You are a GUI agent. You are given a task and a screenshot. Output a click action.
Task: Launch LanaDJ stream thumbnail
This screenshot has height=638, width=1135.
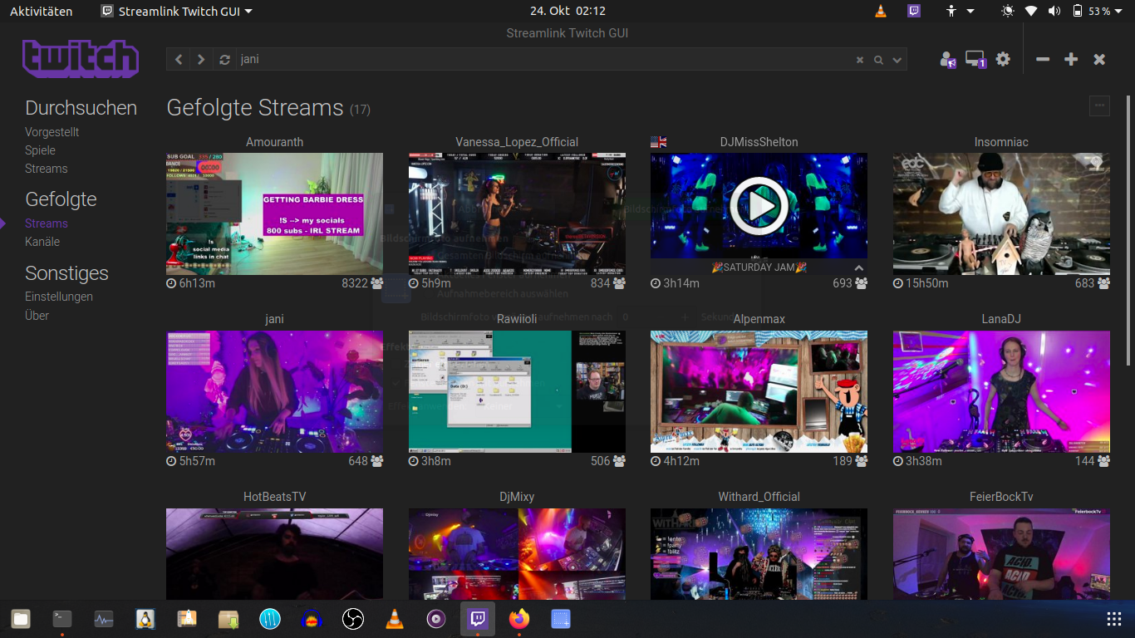coord(1001,391)
